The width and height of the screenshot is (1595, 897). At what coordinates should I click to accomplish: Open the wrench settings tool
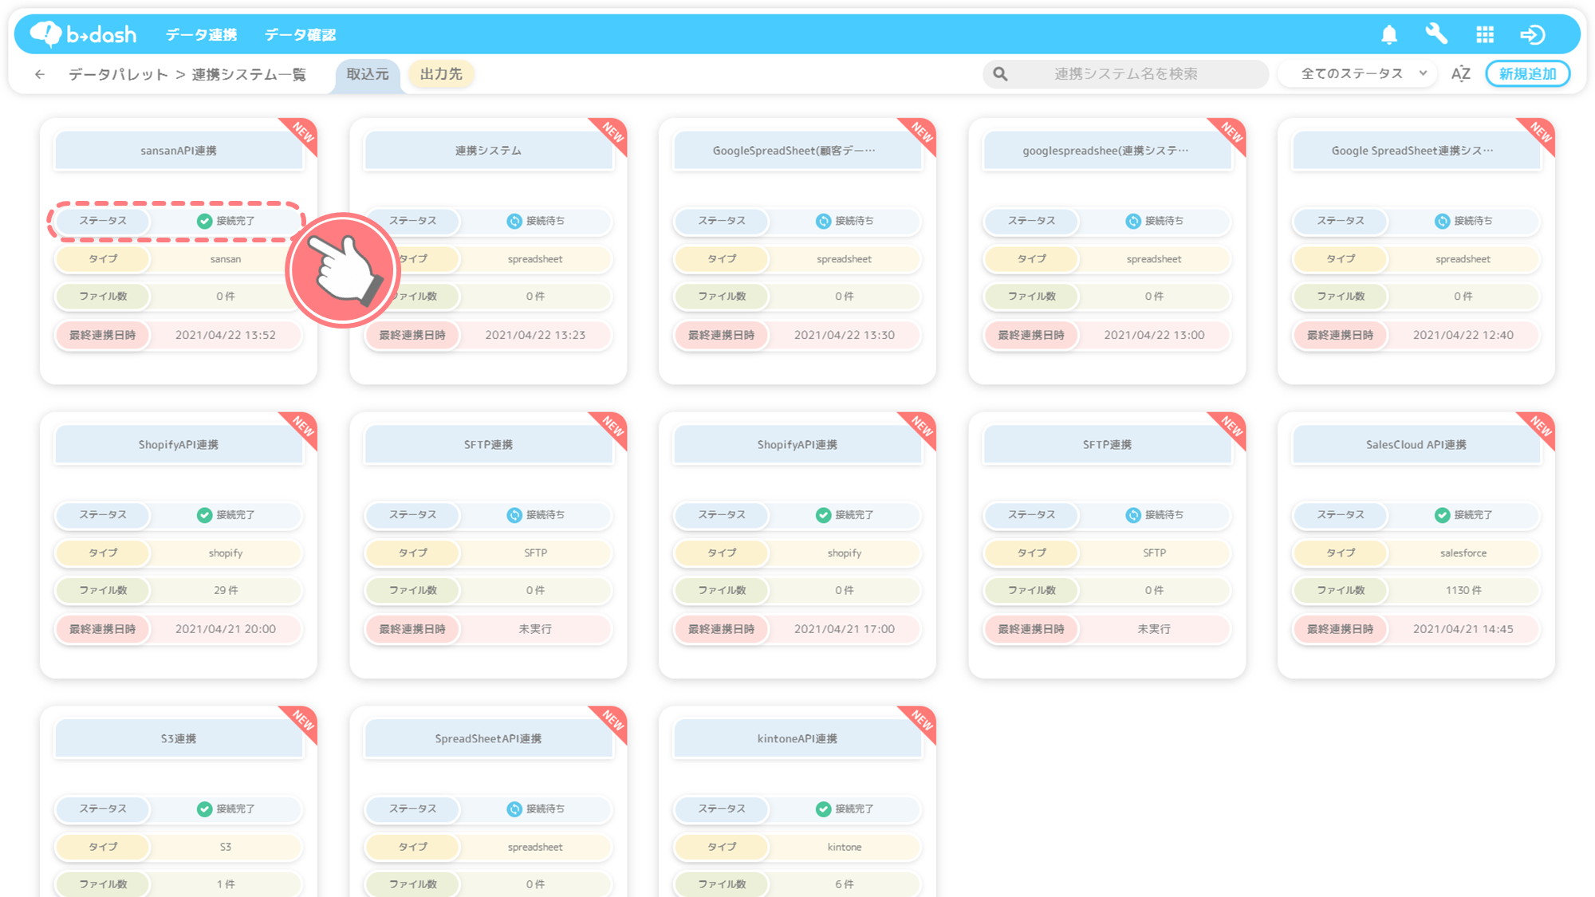(1436, 34)
